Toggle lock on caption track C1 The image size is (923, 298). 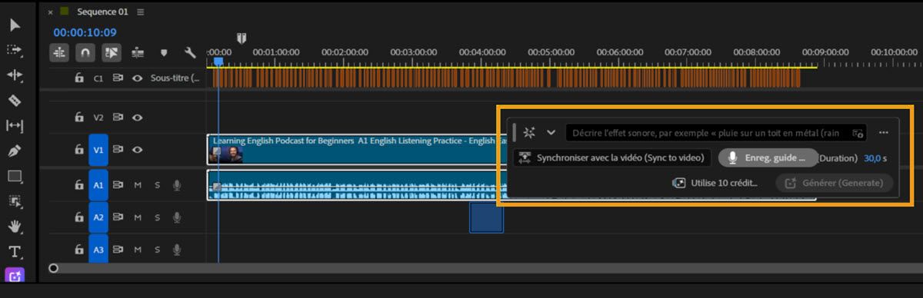pos(78,78)
